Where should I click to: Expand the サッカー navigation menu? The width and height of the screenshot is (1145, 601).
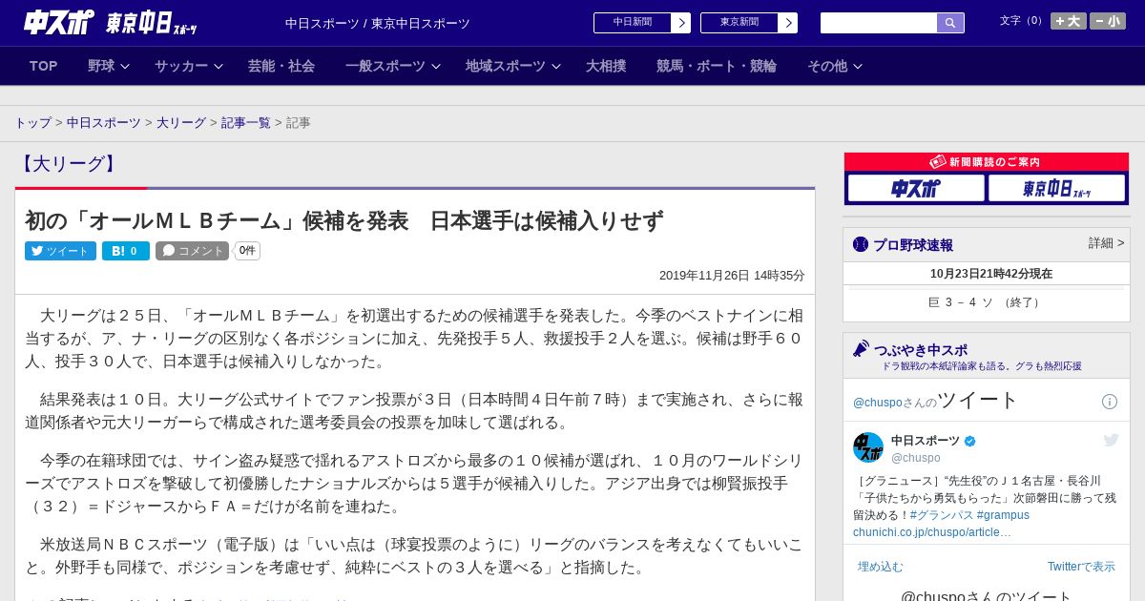(x=189, y=66)
